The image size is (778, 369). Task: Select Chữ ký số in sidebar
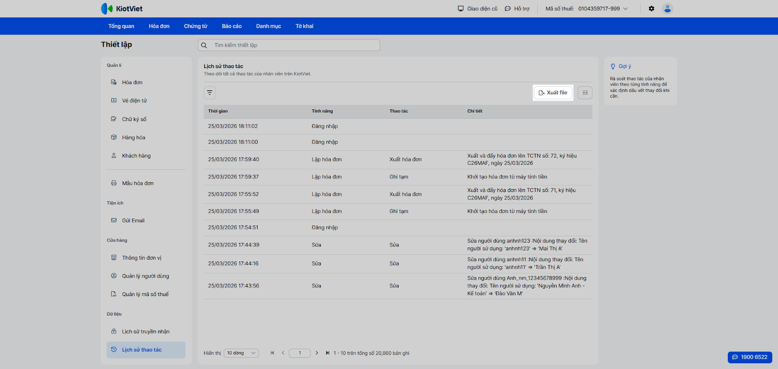point(134,119)
